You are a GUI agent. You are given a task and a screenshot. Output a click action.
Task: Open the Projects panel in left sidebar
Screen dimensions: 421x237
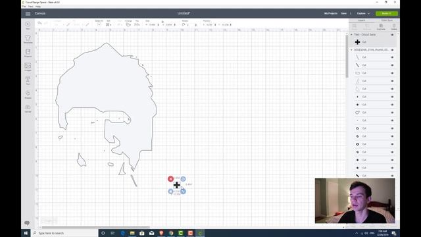[28, 53]
